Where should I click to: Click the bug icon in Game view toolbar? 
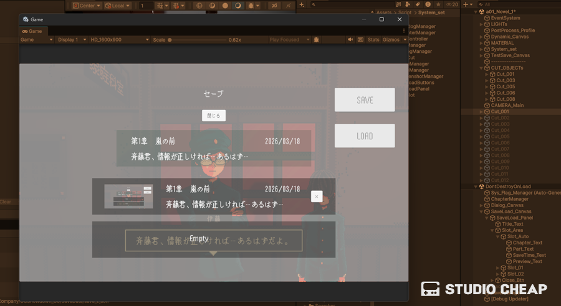[317, 40]
